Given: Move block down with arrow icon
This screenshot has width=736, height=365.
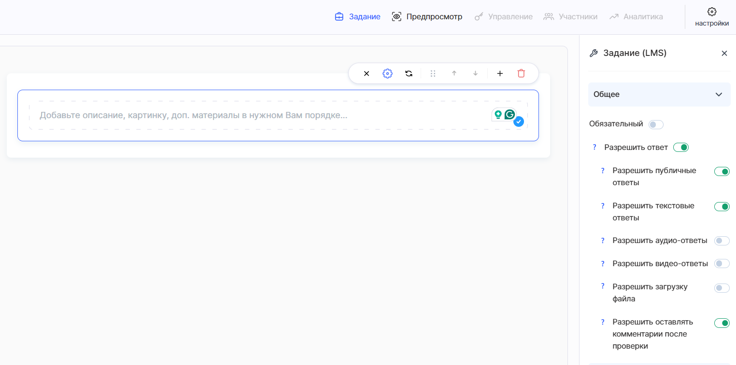Looking at the screenshot, I should click(x=475, y=73).
